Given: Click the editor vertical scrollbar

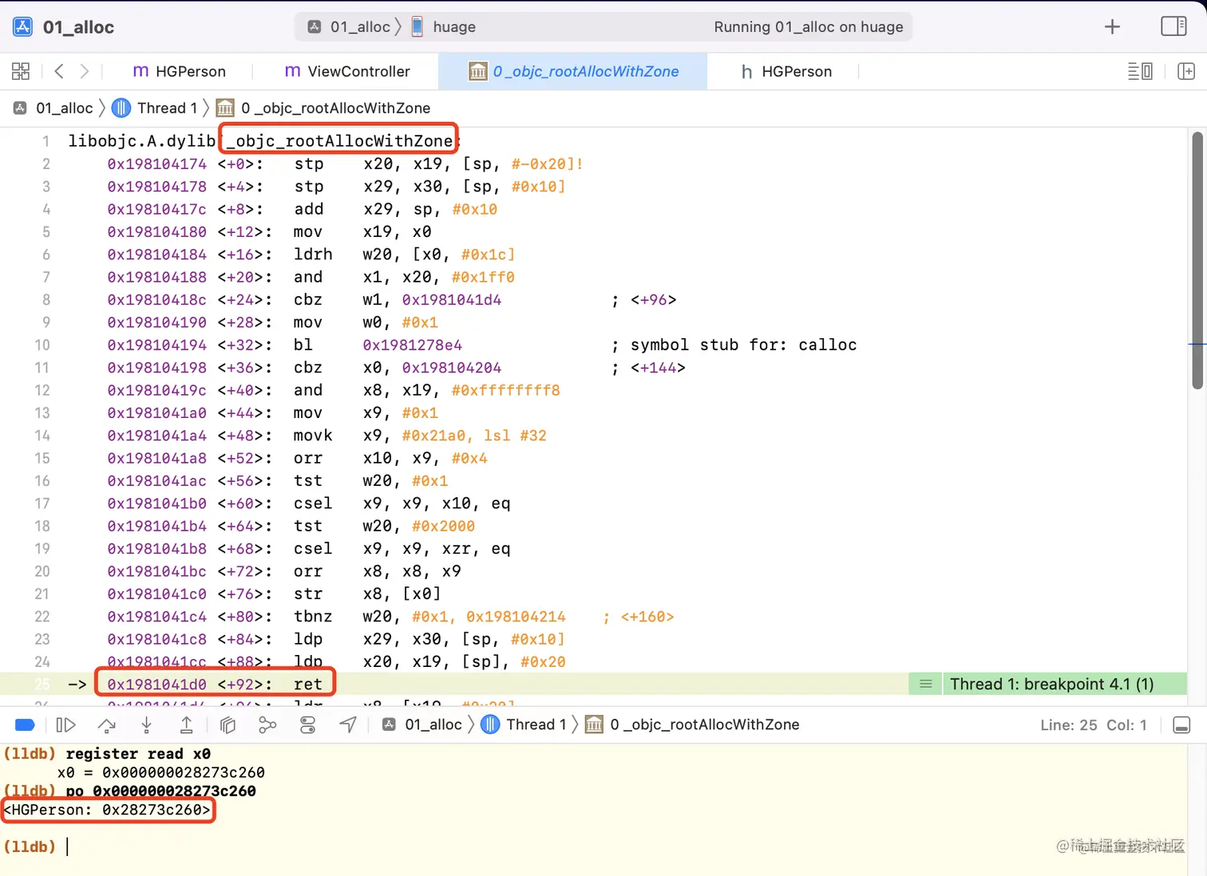Looking at the screenshot, I should click(x=1197, y=260).
